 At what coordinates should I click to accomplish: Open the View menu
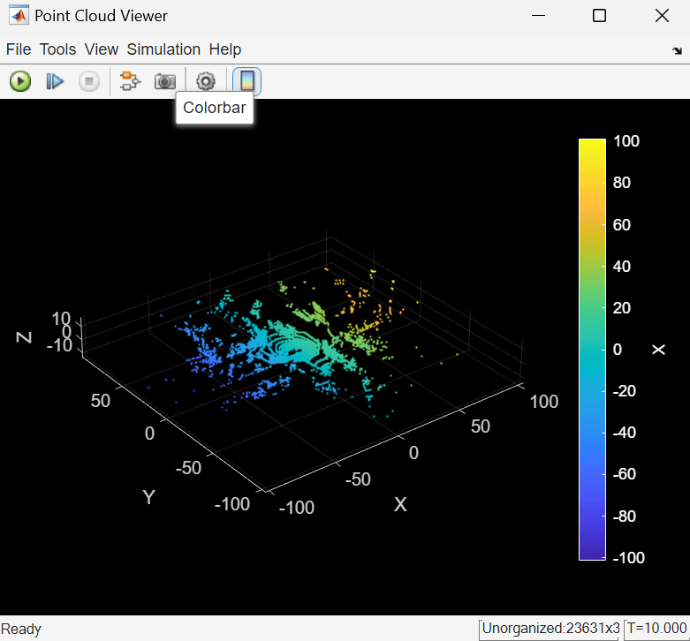pyautogui.click(x=102, y=49)
